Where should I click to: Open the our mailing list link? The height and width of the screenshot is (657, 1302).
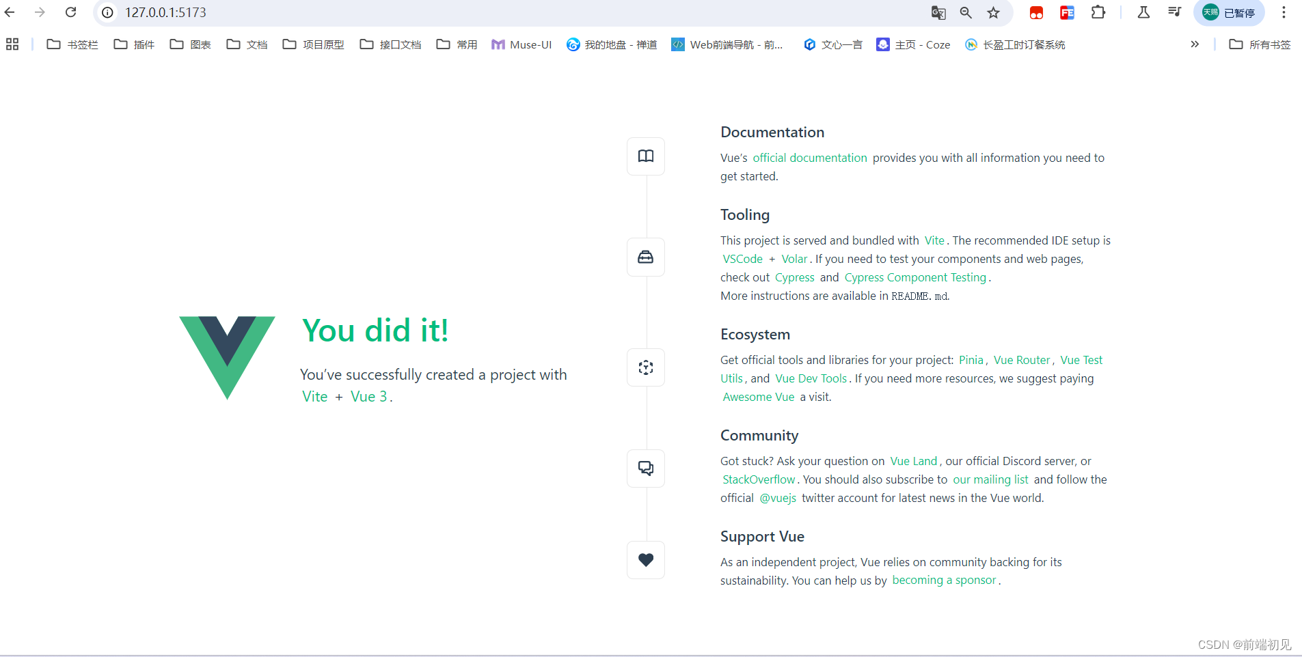pos(990,479)
